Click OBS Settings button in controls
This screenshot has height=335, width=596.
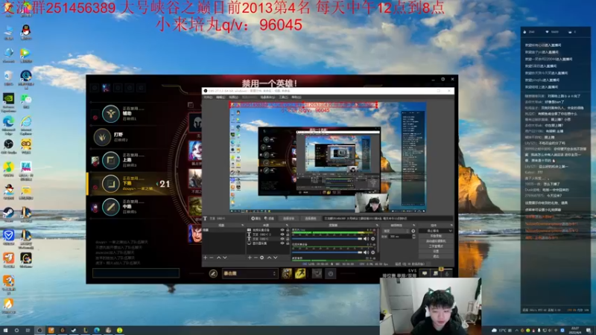point(436,251)
